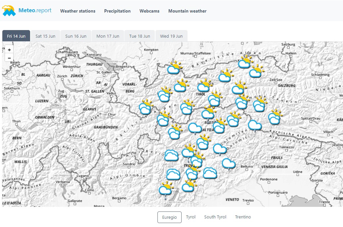The width and height of the screenshot is (343, 227).
Task: Open the Webcams section
Action: coord(150,11)
